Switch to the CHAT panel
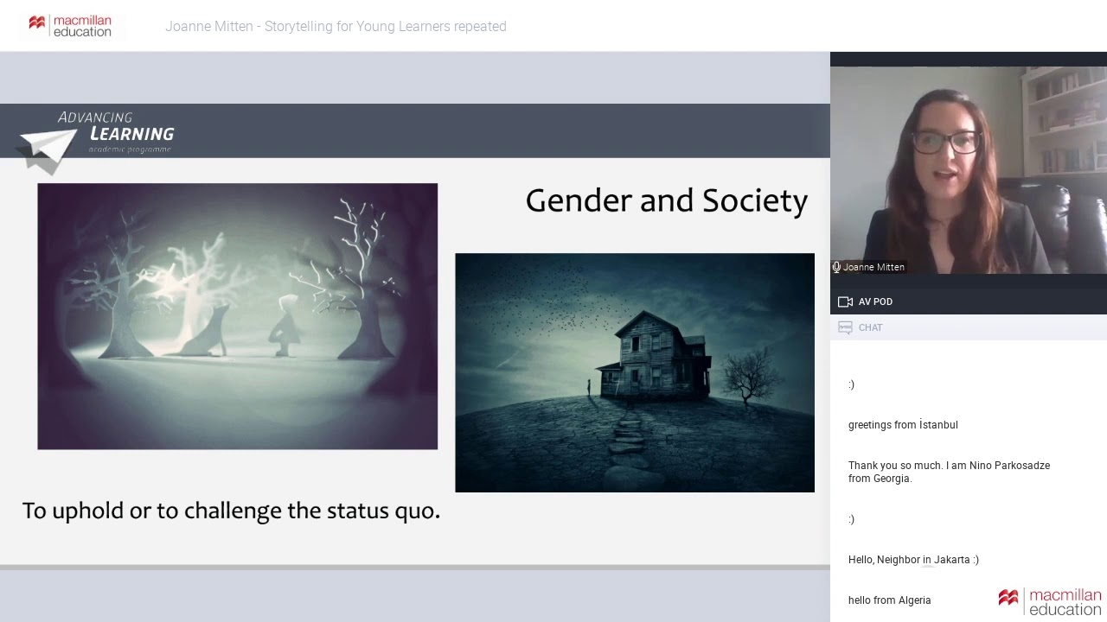 tap(870, 327)
